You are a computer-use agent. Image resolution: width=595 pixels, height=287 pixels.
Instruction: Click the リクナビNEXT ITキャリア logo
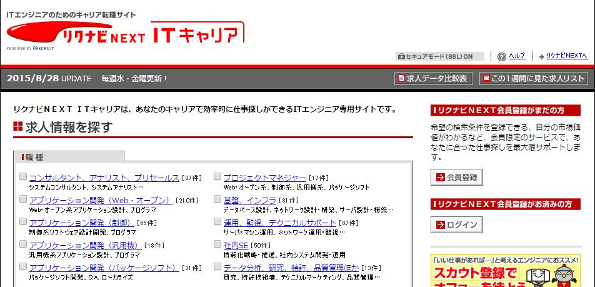click(x=125, y=33)
